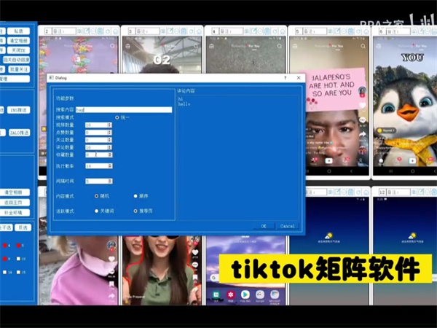
Task: Click the edit pencil icon on device 4
Action: coord(253,31)
